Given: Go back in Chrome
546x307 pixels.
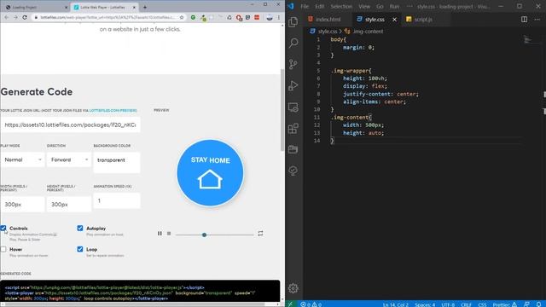Looking at the screenshot, I should click(x=7, y=17).
